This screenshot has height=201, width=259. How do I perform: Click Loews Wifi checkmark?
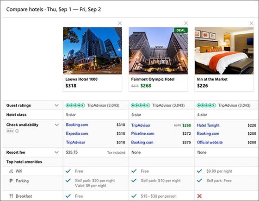68,171
